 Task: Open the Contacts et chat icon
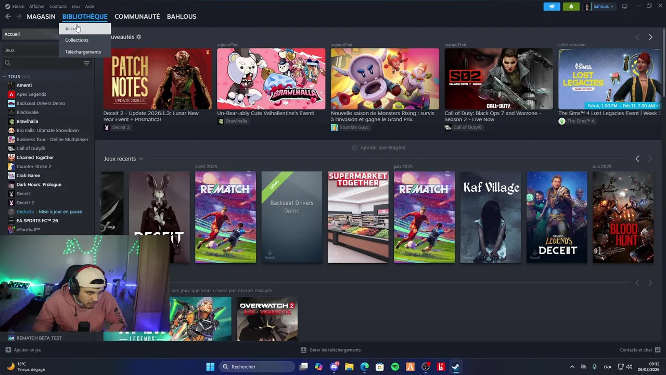[x=658, y=350]
